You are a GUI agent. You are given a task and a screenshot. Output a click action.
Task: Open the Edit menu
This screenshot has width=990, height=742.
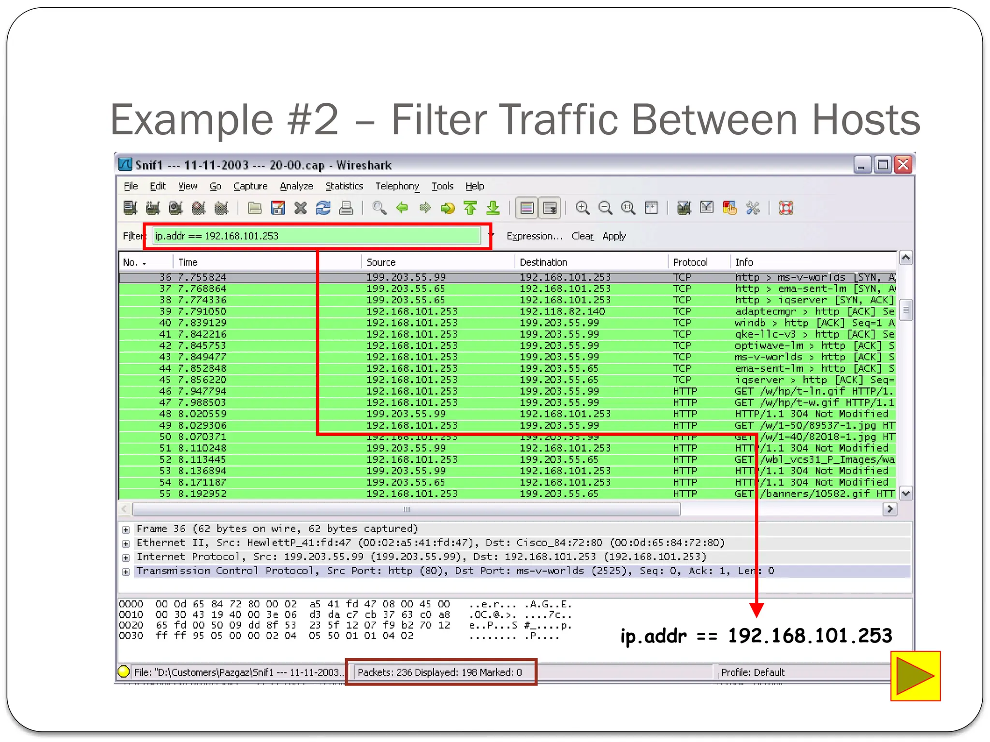pyautogui.click(x=158, y=186)
